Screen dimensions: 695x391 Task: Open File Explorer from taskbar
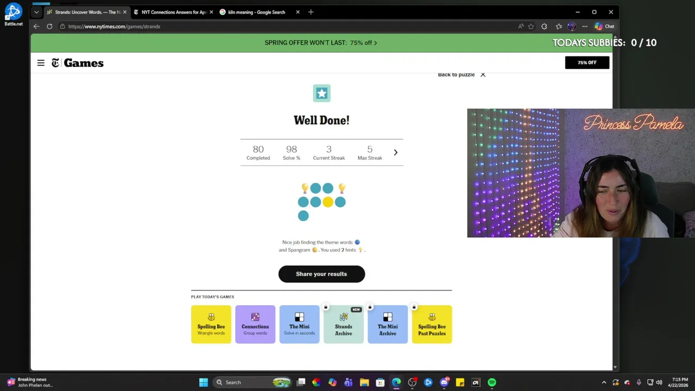coord(364,382)
